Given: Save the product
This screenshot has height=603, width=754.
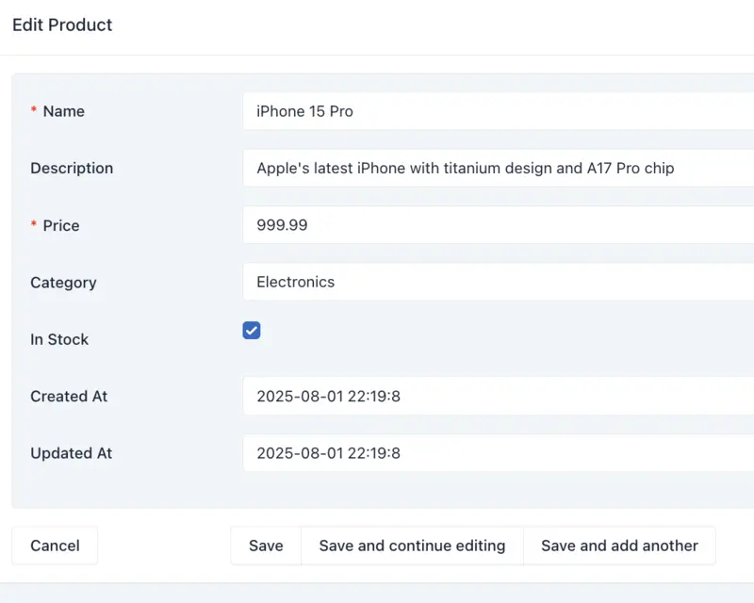Looking at the screenshot, I should click(266, 546).
